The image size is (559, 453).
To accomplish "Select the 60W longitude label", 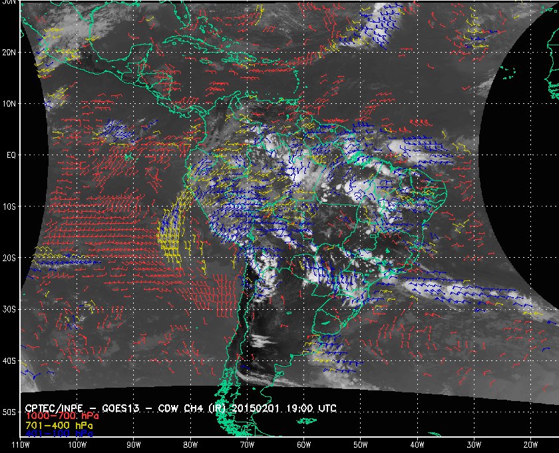I will coord(303,445).
